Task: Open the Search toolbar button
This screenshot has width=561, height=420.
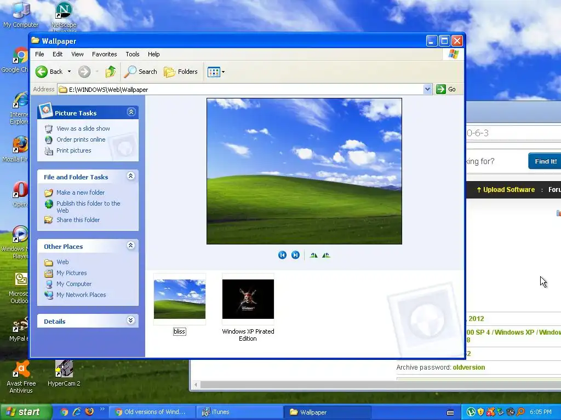Action: click(141, 72)
